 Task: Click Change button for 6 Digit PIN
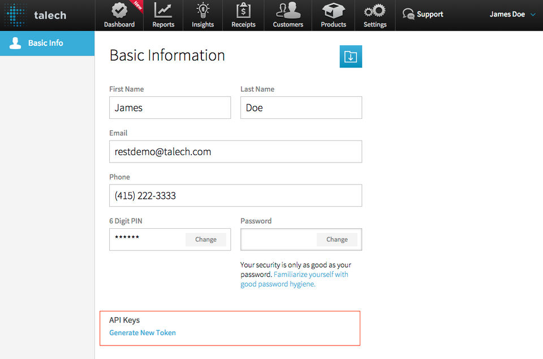click(206, 240)
